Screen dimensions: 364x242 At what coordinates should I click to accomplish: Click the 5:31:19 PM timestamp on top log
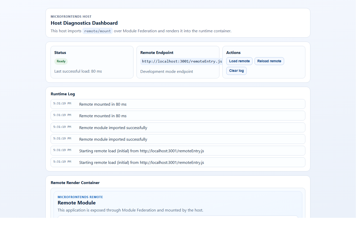pyautogui.click(x=62, y=103)
